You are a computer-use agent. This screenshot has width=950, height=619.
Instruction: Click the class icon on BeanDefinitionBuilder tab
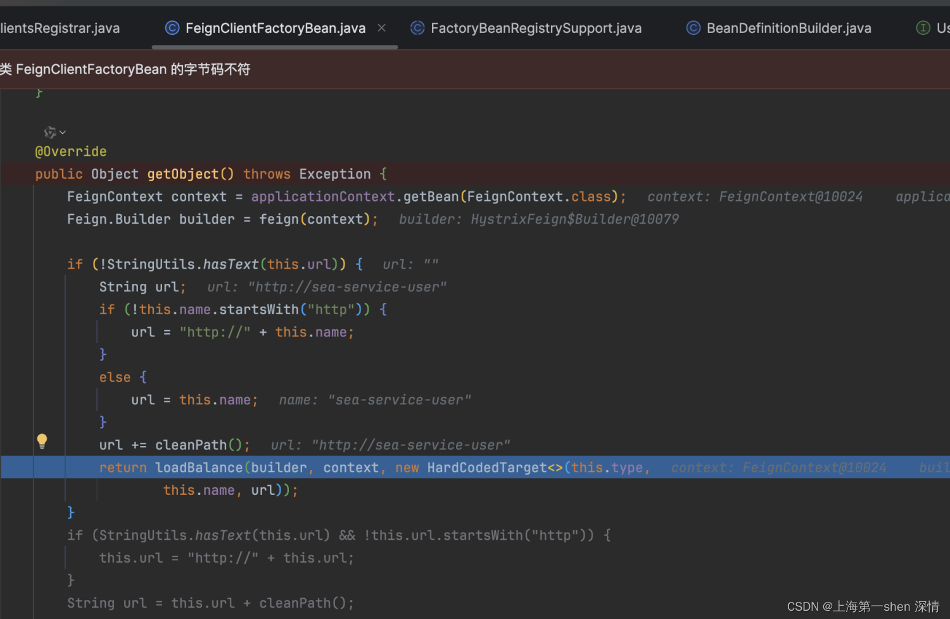[693, 28]
